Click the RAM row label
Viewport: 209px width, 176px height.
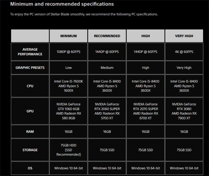pos(30,131)
